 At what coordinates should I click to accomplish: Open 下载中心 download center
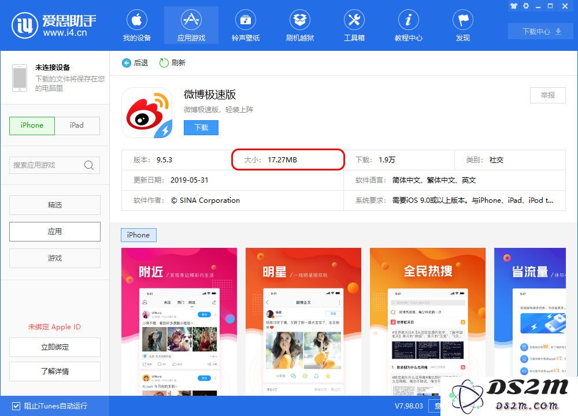tap(541, 31)
